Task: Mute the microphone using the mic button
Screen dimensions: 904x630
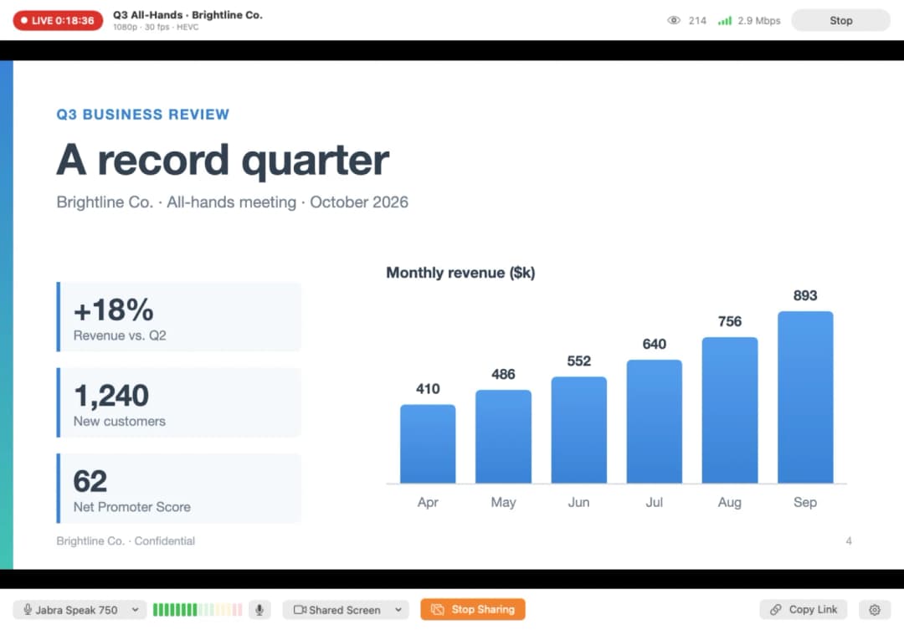Action: (259, 610)
